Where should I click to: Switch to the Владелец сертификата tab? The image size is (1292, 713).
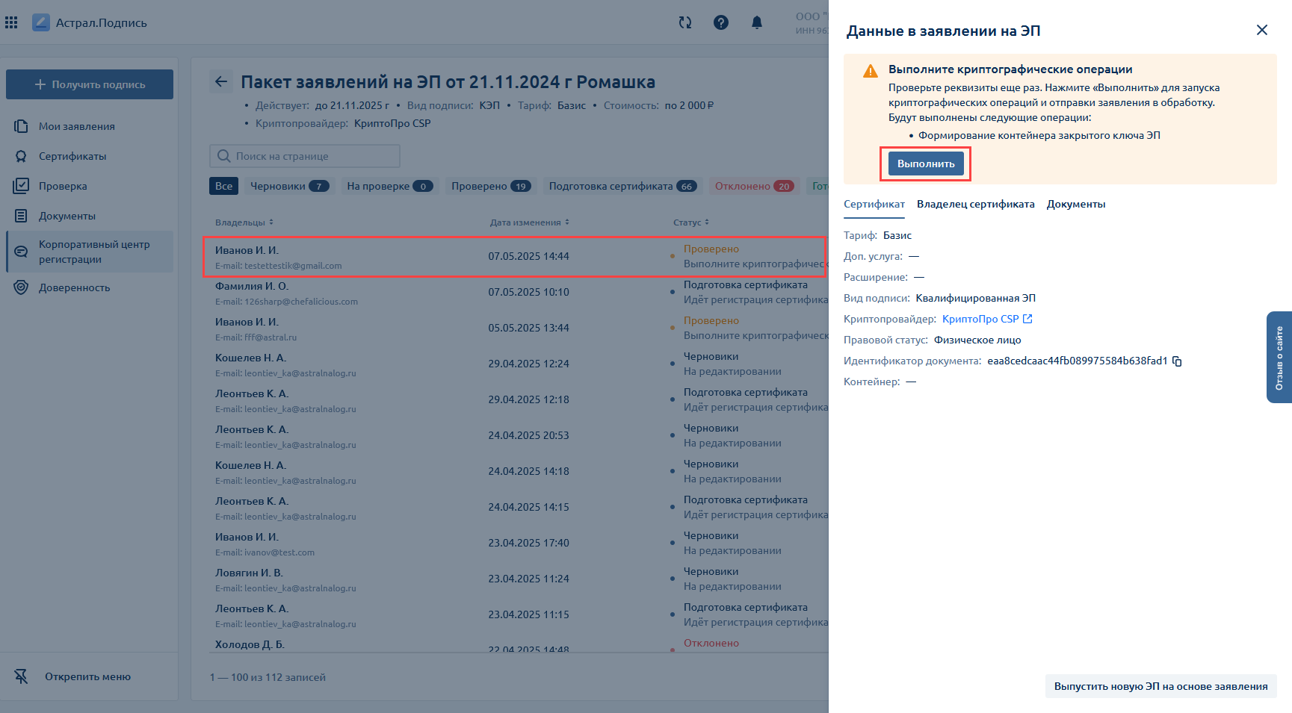click(x=976, y=204)
